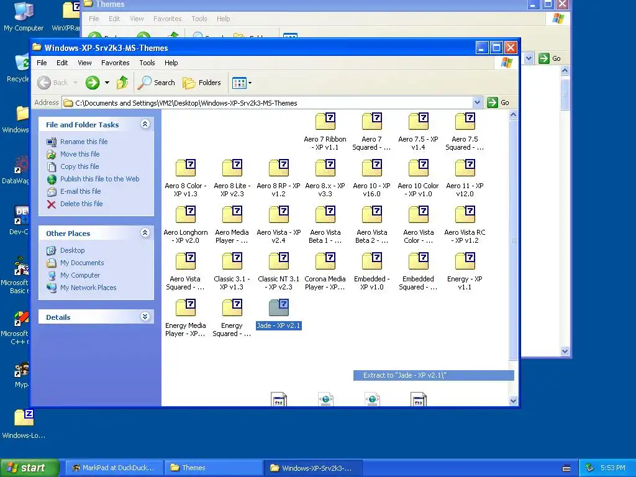Open the View menu

(x=84, y=63)
